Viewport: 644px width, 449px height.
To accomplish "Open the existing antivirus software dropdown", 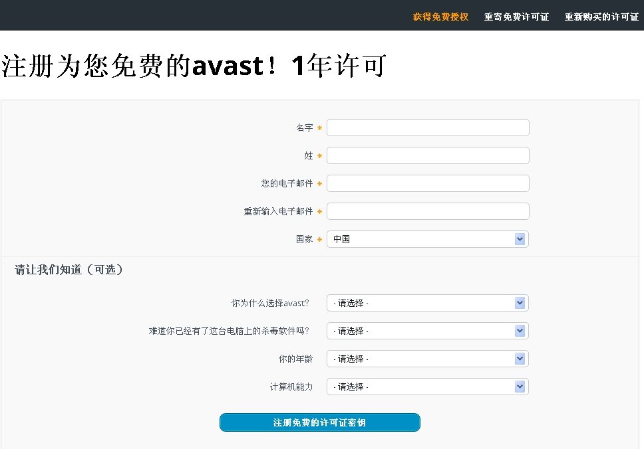I will click(426, 330).
